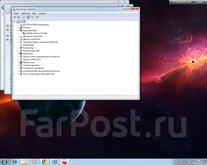Select NVIDIA GeForce GTX 460 entry
This screenshot has width=207, height=165.
pyautogui.click(x=37, y=34)
